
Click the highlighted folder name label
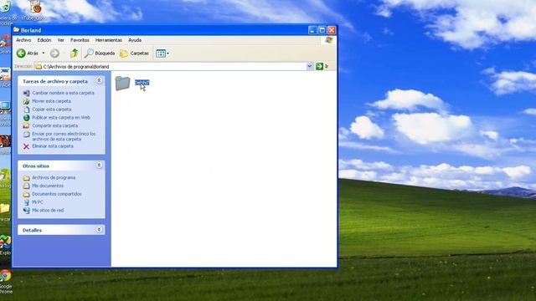[x=142, y=82]
